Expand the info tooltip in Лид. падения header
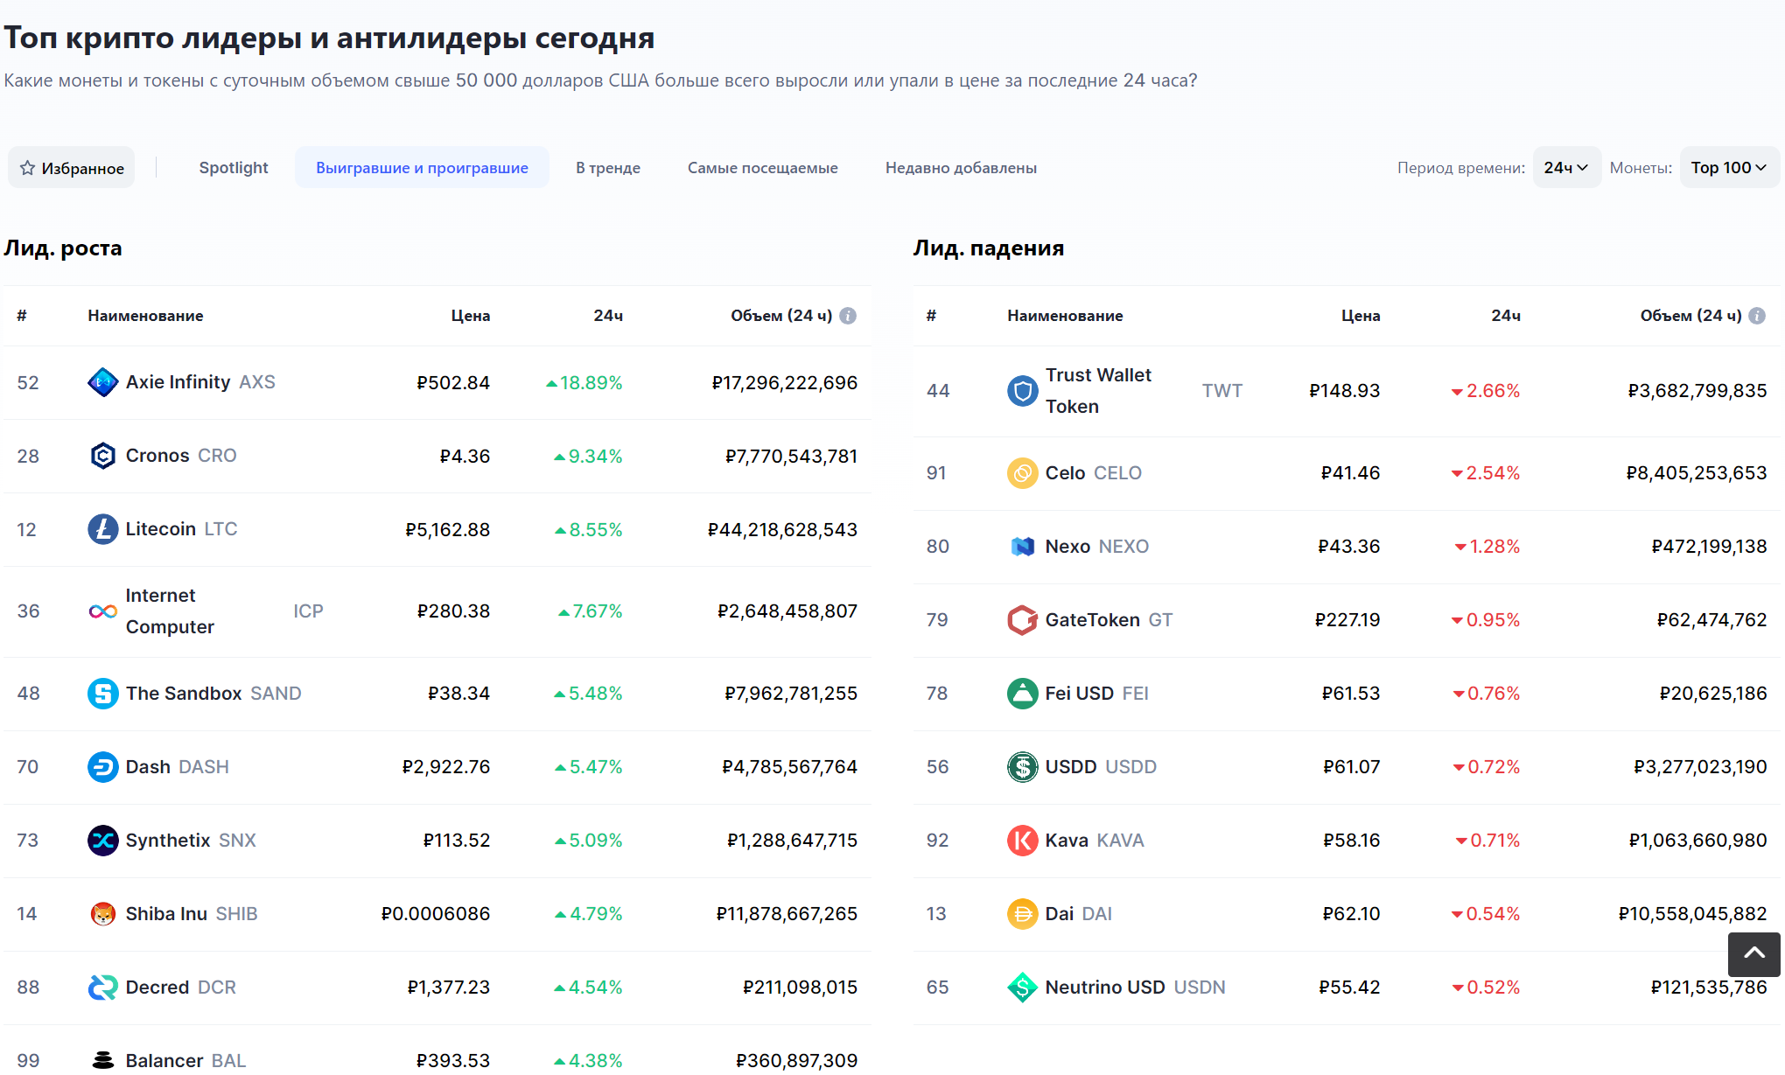Image resolution: width=1785 pixels, height=1075 pixels. click(x=1759, y=316)
